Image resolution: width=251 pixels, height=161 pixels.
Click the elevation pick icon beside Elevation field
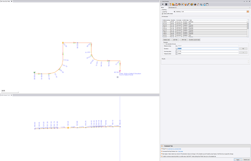click(x=177, y=48)
